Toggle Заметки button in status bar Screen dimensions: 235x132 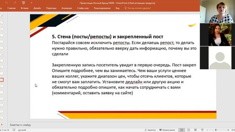[x=150, y=130]
